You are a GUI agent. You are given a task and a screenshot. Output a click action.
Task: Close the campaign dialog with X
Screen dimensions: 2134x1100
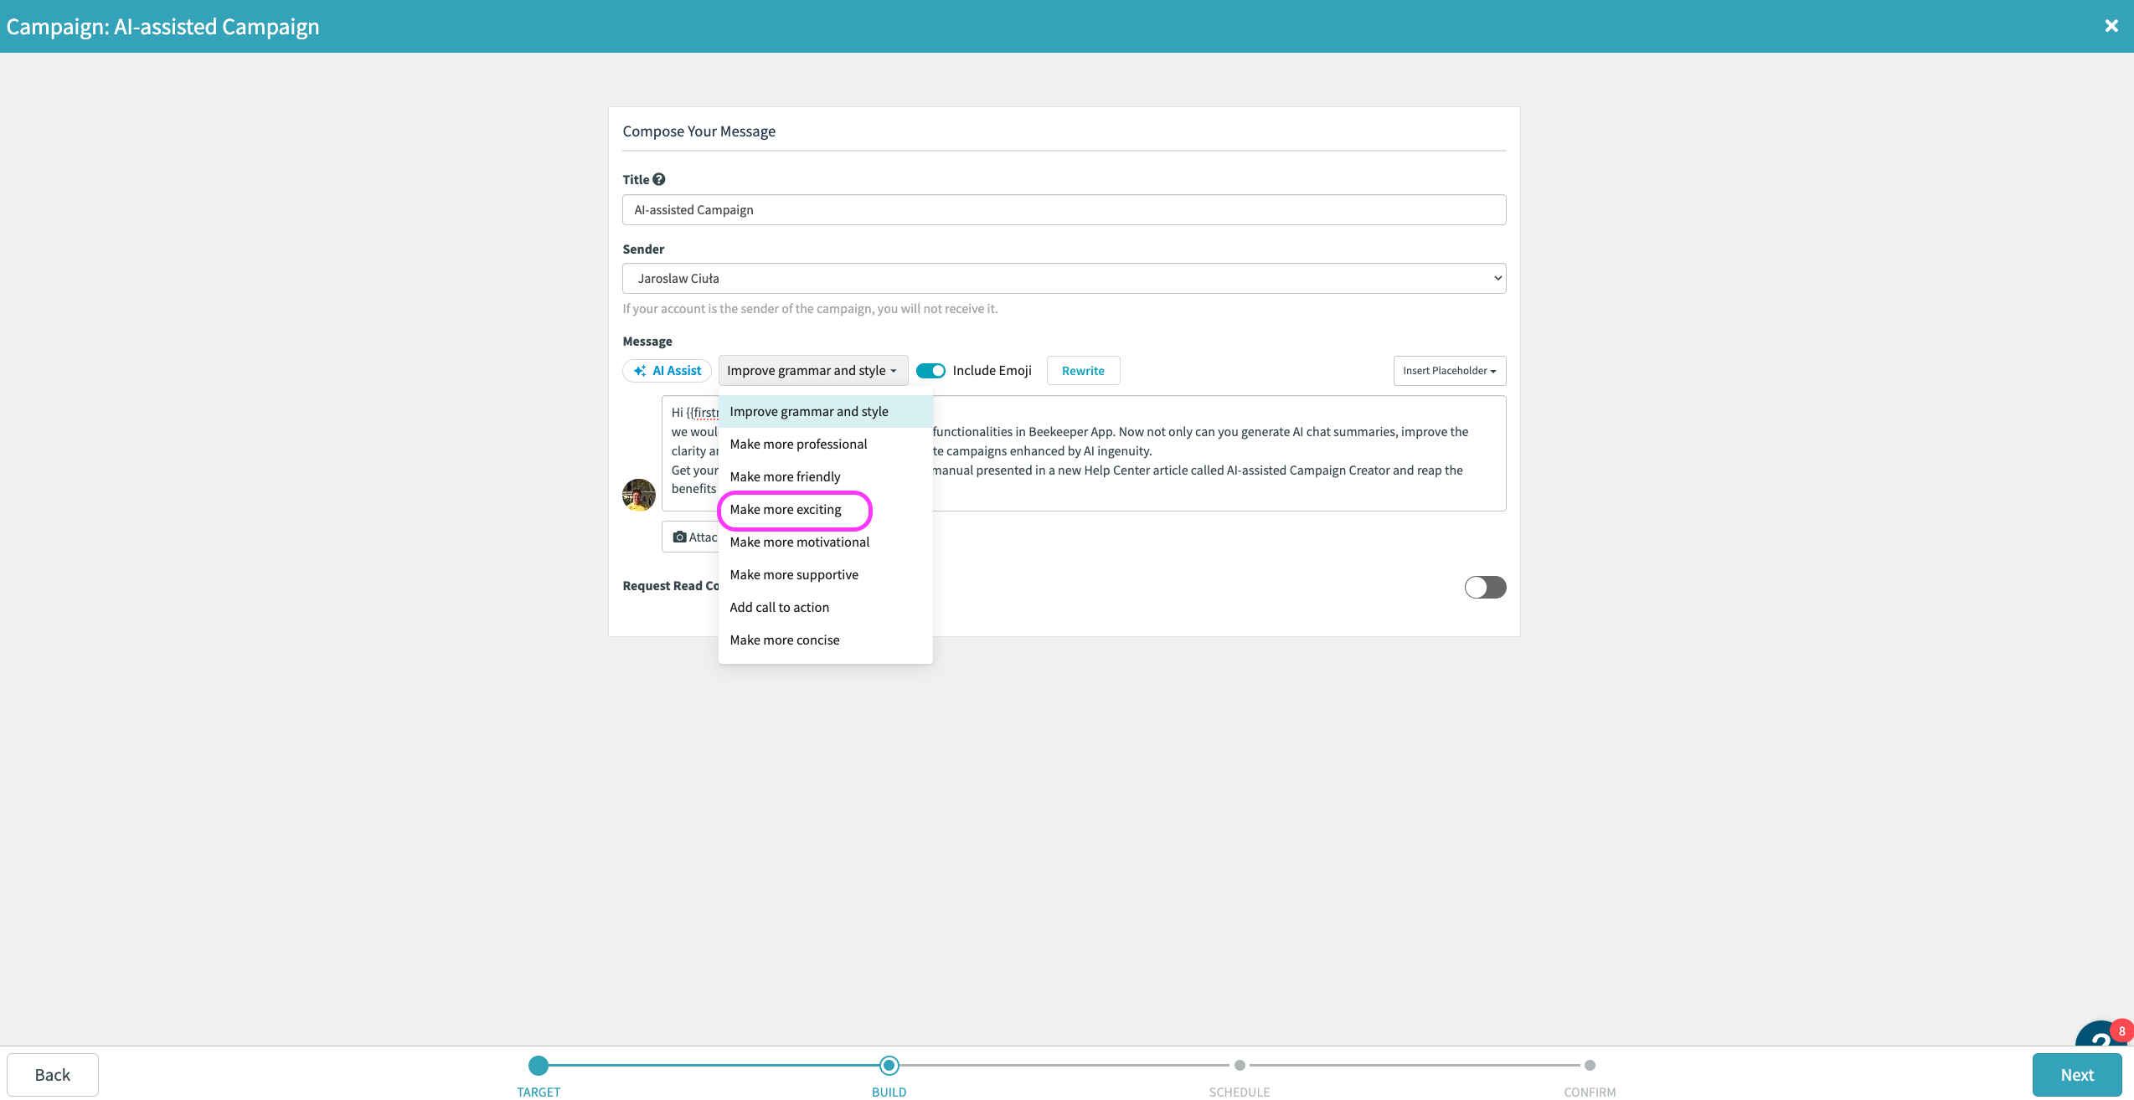pos(2111,26)
